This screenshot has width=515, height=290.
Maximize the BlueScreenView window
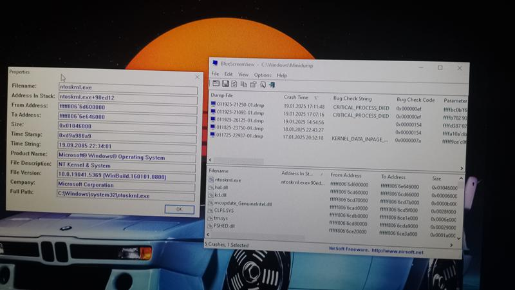coord(440,68)
